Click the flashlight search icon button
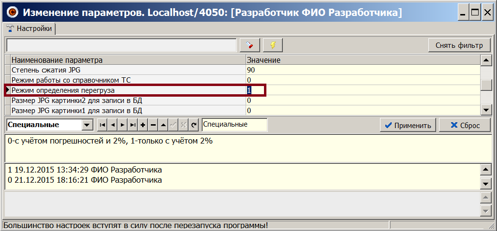This screenshot has height=231, width=497. [x=249, y=45]
